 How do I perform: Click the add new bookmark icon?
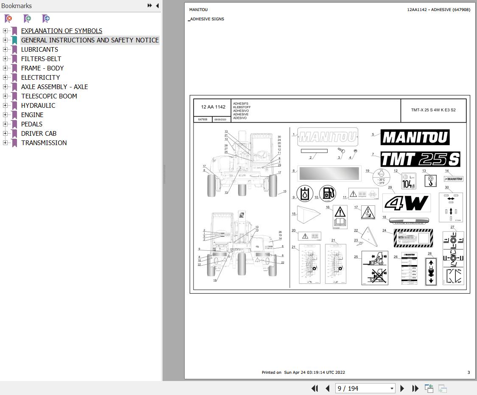(x=27, y=19)
